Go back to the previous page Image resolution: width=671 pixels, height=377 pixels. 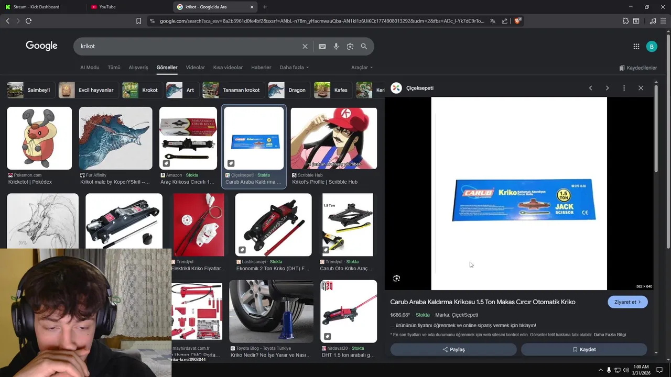(x=7, y=21)
